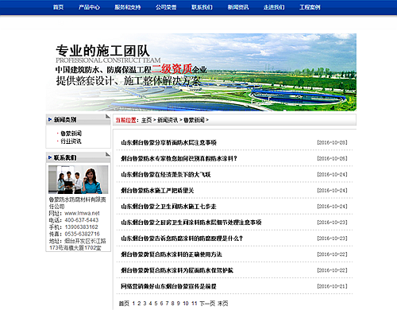This screenshot has width=397, height=310.
Task: Go to 下一页 next page
Action: (207, 304)
